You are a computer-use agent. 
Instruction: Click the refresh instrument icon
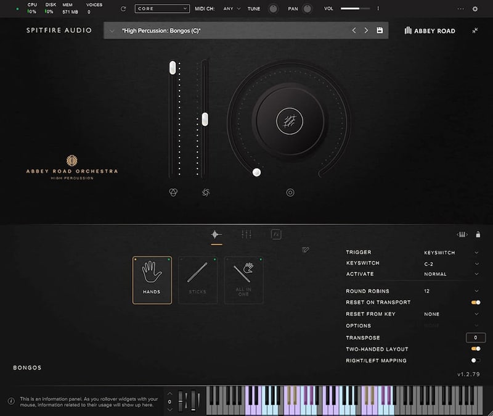click(123, 9)
